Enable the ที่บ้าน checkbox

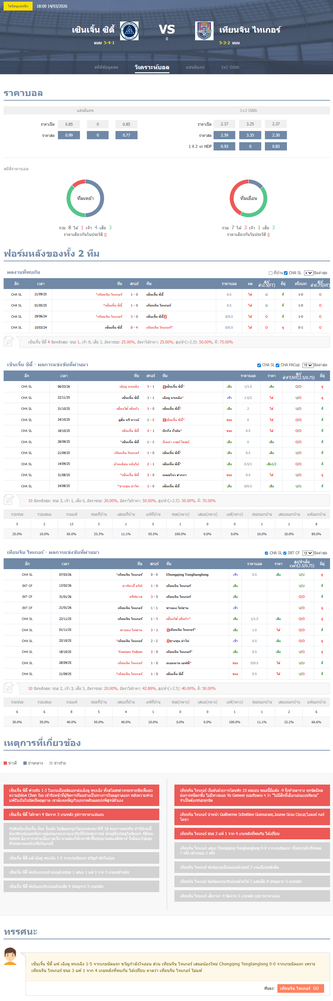point(270,273)
